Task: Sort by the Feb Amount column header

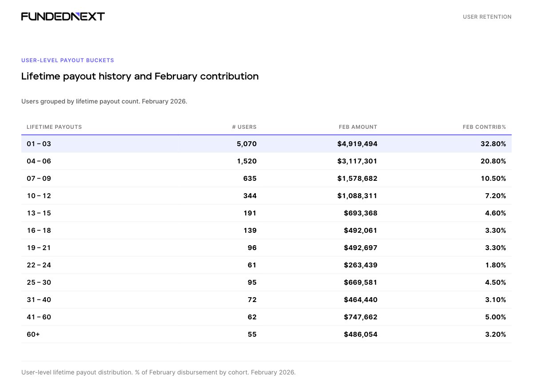Action: 358,127
